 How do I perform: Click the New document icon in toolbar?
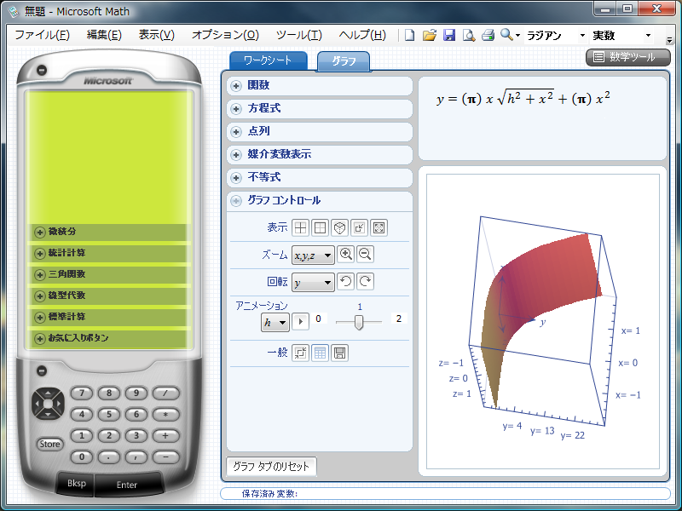tap(409, 35)
